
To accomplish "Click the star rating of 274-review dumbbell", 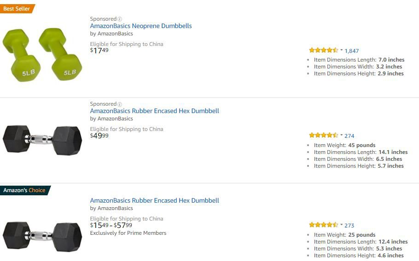I will click(324, 135).
